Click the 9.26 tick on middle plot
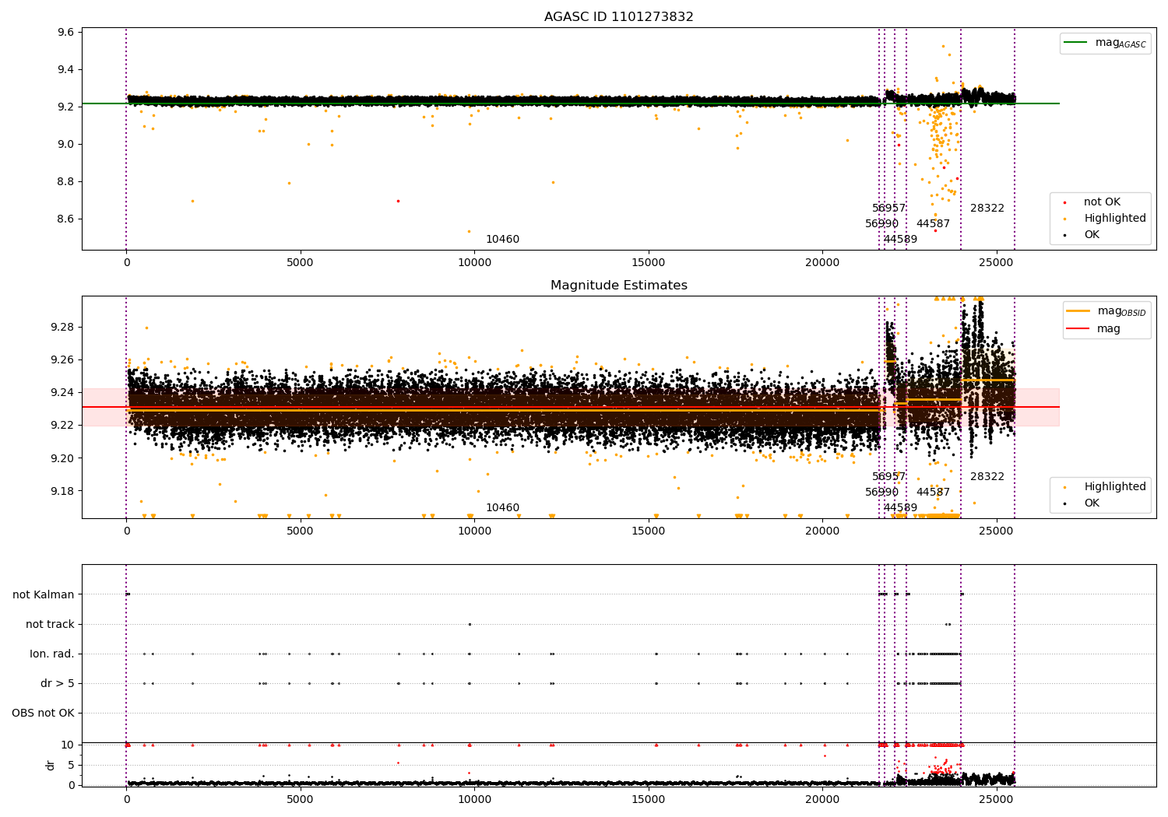1168x817 pixels. 62,360
